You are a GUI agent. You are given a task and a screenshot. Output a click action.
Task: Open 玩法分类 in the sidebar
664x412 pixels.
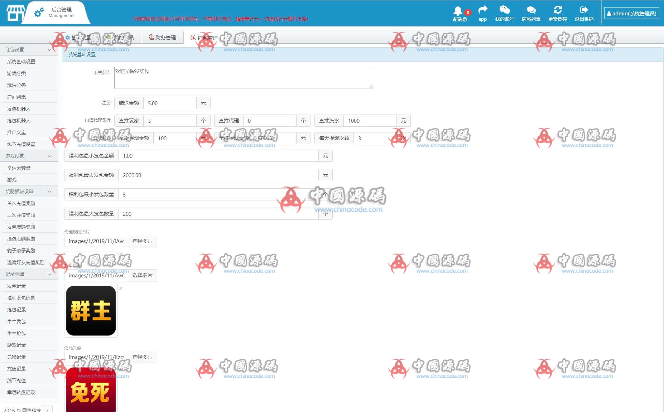coord(29,85)
